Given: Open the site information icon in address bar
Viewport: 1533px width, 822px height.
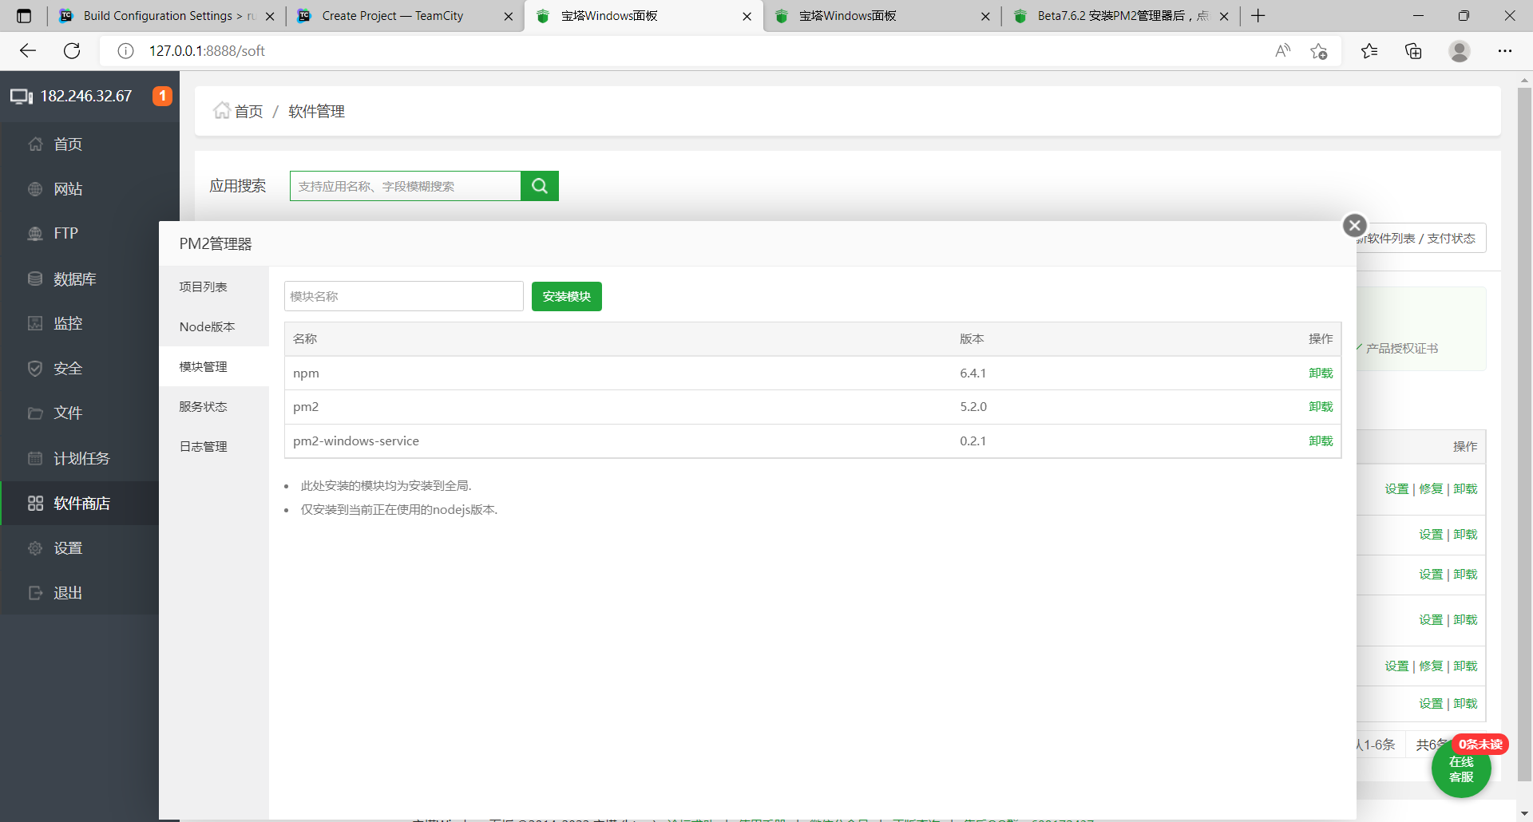Looking at the screenshot, I should 125,51.
